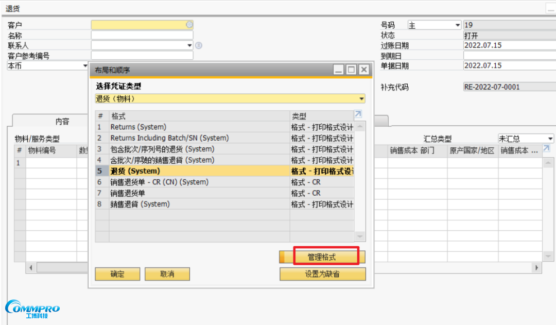
Task: Click the COMMPRO logo
Action: pyautogui.click(x=32, y=309)
